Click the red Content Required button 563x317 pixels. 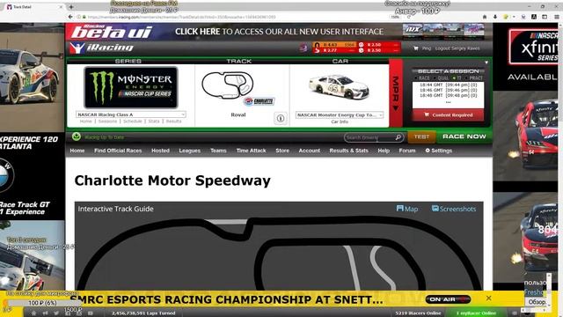coord(448,115)
